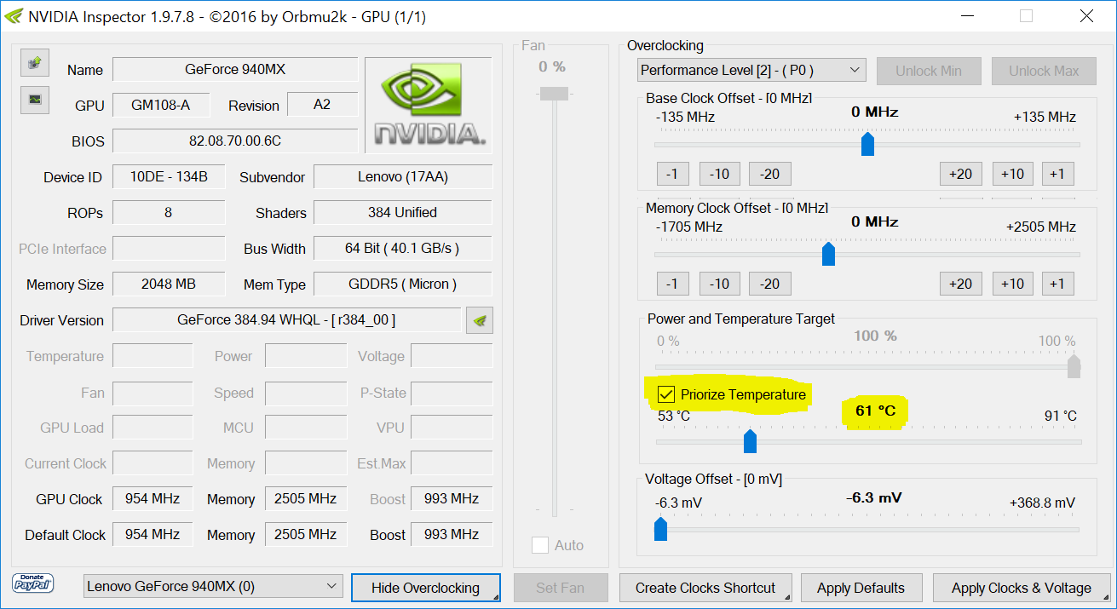The image size is (1117, 609).
Task: Click Apply Defaults button
Action: click(x=861, y=588)
